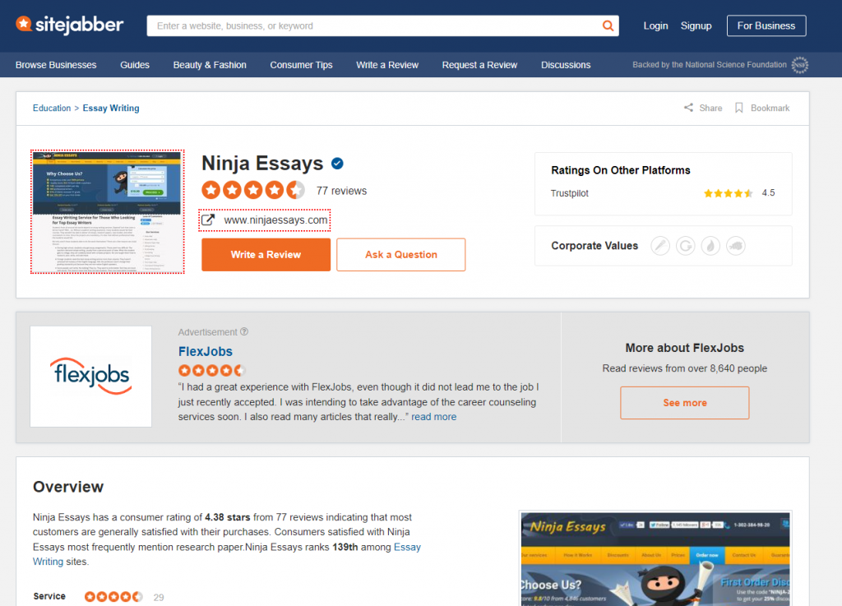The height and width of the screenshot is (606, 842).
Task: Click the Bookmark icon
Action: point(739,108)
